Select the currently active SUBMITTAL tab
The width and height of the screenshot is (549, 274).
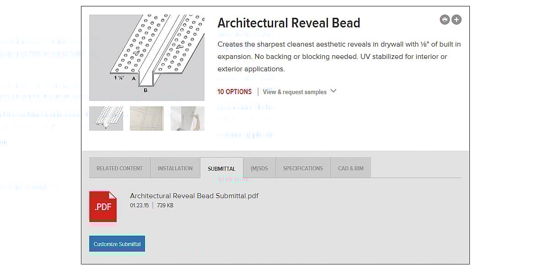tap(221, 168)
